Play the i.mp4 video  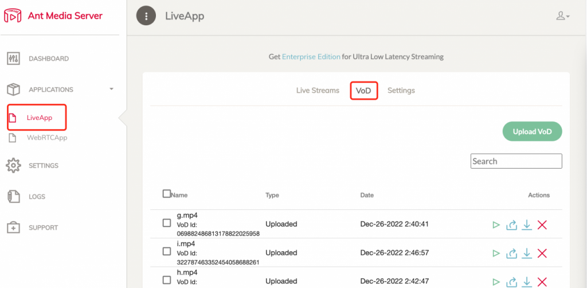496,254
